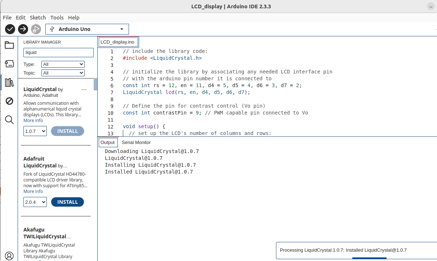This screenshot has height=261, width=437.
Task: Open the Topic filter dropdown
Action: tap(63, 73)
